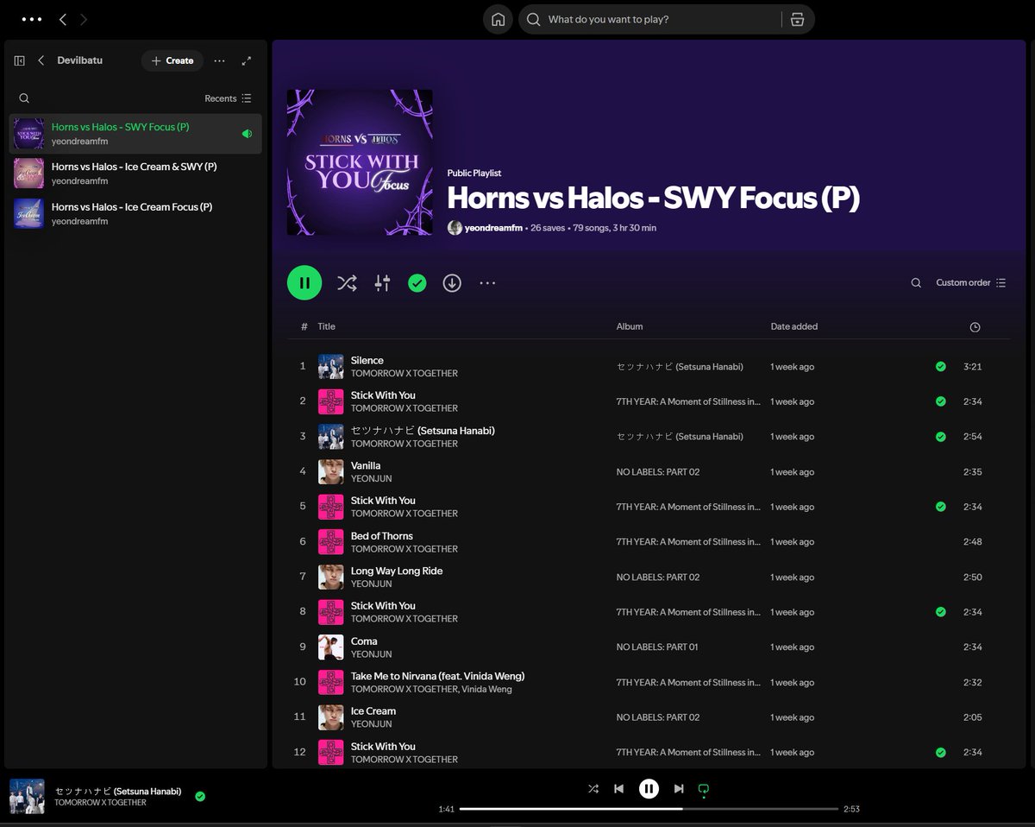
Task: Toggle saved checkmark for Silence
Action: pos(941,366)
